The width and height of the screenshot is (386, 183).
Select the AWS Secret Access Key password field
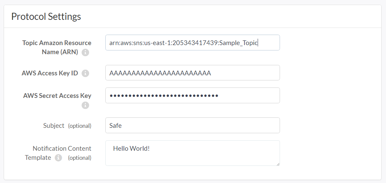(192, 96)
